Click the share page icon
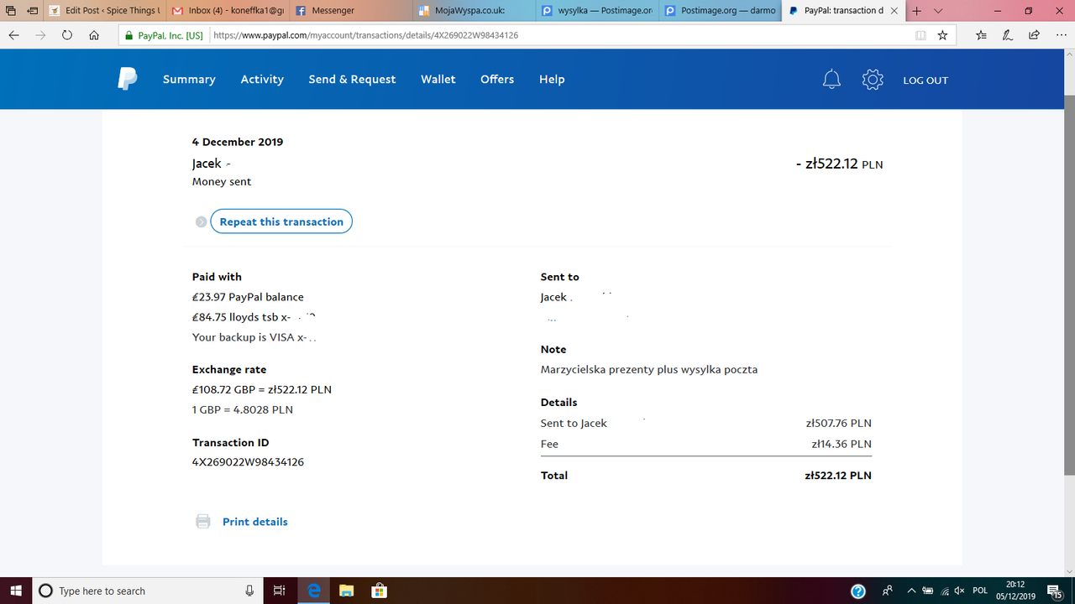The image size is (1075, 604). pos(1034,35)
